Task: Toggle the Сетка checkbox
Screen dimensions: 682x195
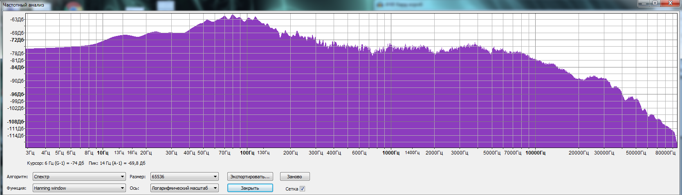Action: coord(302,189)
